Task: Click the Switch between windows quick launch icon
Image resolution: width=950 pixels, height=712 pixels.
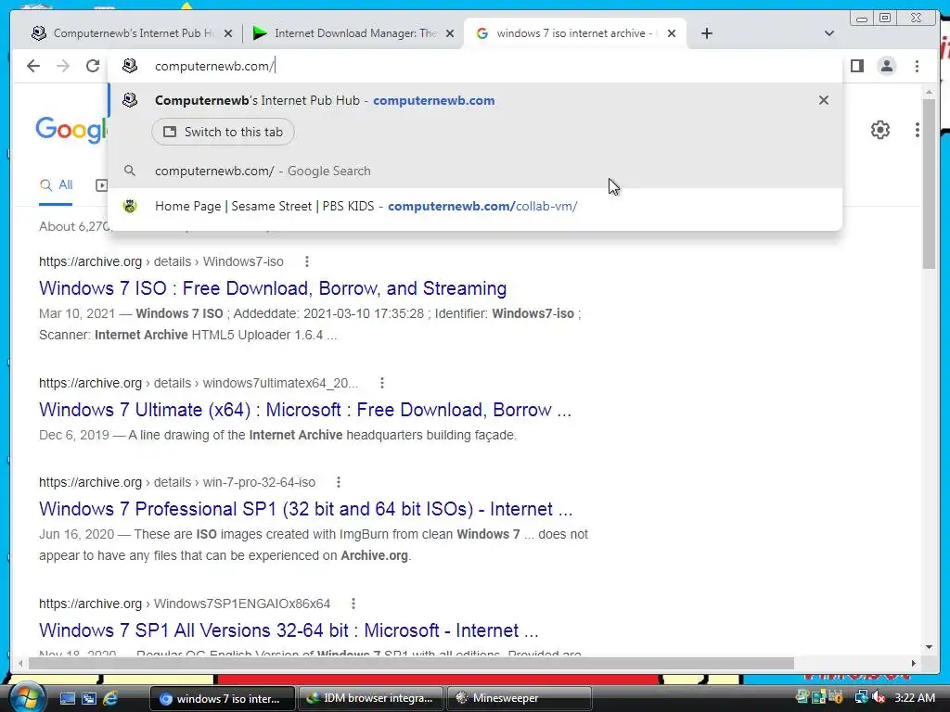Action: pos(89,698)
